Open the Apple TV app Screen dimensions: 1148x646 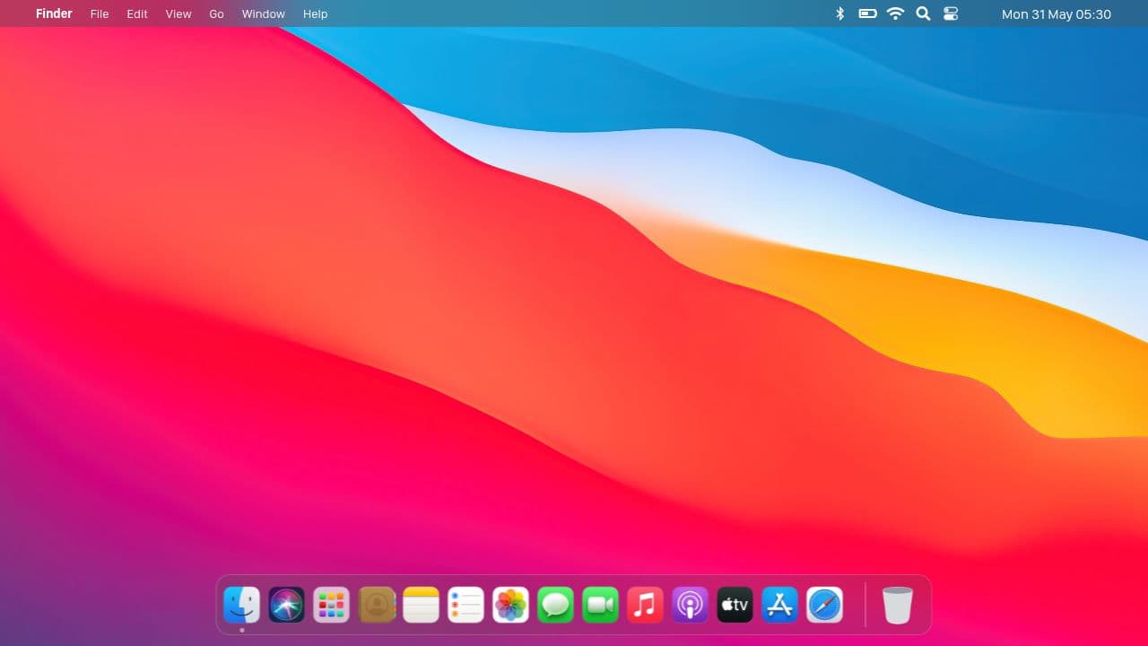(735, 605)
